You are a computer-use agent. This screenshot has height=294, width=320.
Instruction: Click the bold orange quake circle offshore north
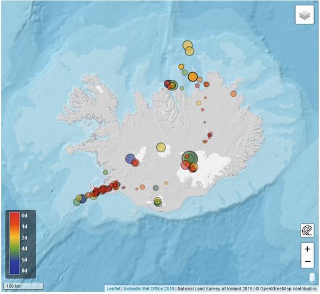192,77
